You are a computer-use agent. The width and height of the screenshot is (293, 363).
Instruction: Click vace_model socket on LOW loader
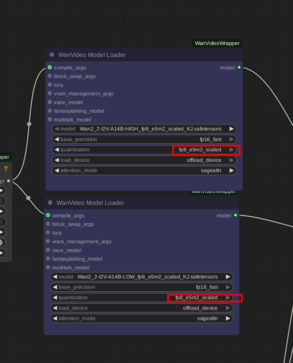(48, 250)
